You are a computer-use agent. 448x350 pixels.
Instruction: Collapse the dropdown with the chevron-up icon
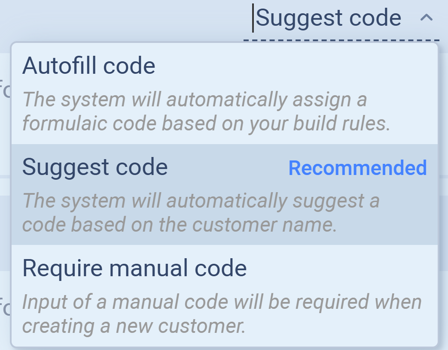coord(426,18)
